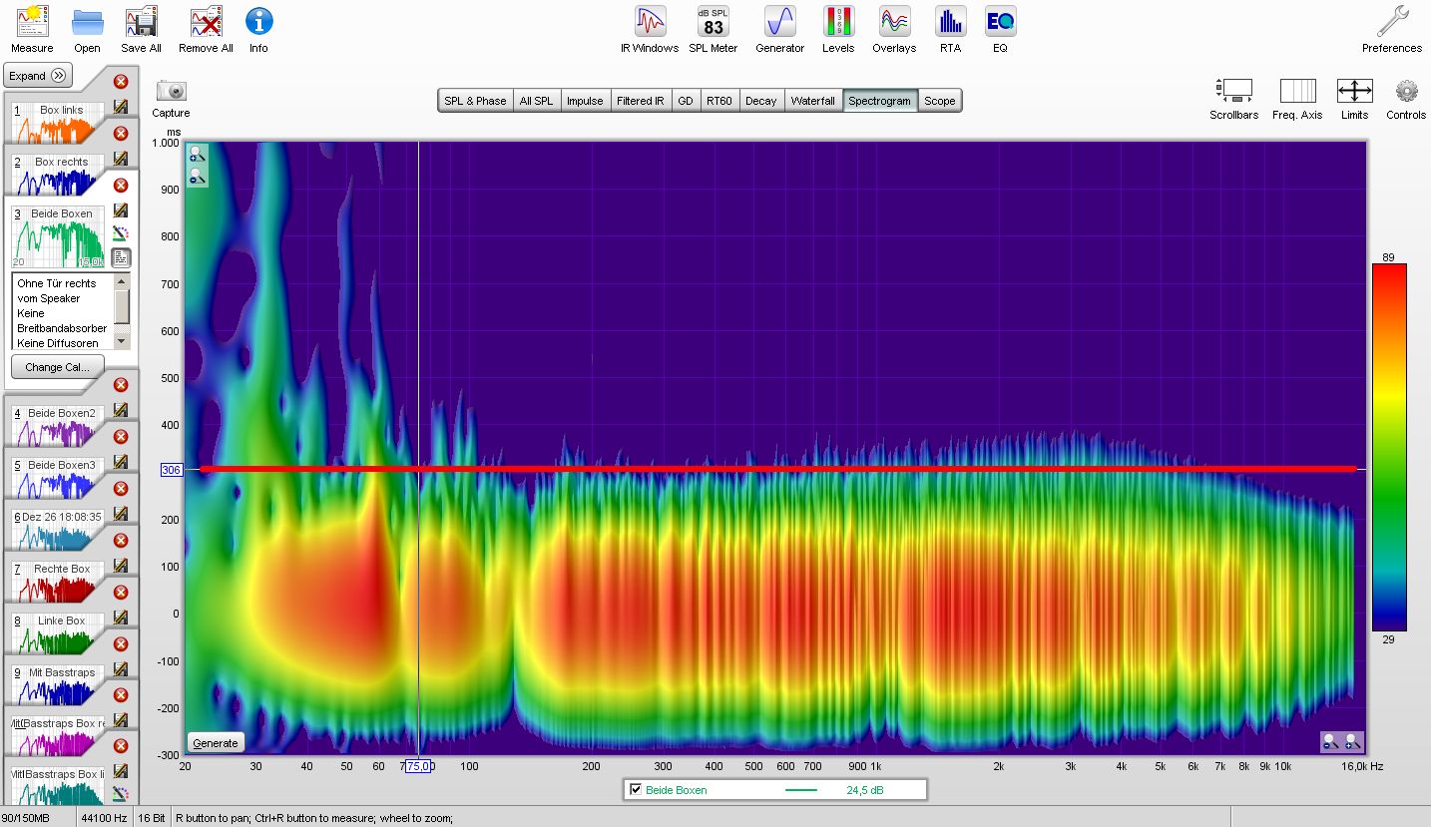Save the Rechte Box measurement

pyautogui.click(x=121, y=566)
